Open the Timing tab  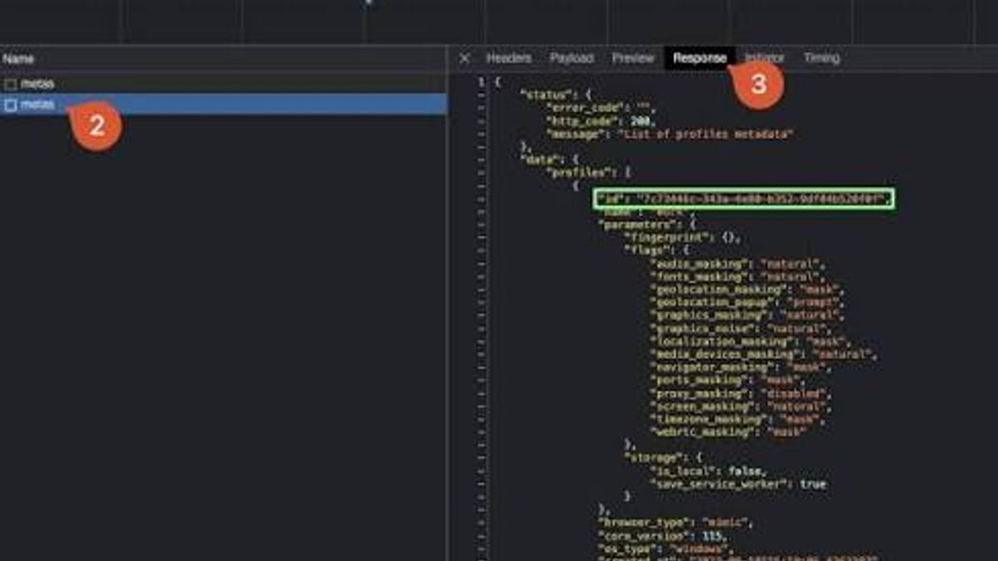821,58
